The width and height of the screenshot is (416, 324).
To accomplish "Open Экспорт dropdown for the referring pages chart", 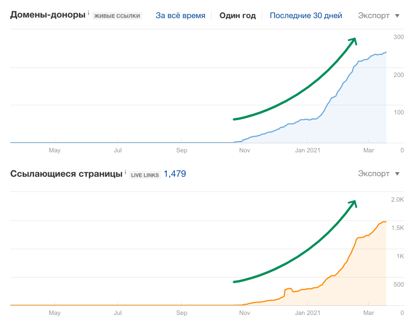I will tap(379, 173).
